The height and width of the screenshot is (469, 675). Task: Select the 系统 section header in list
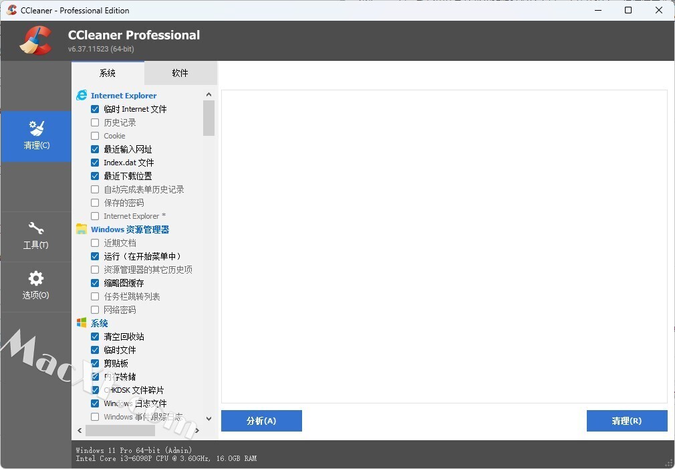coord(100,323)
